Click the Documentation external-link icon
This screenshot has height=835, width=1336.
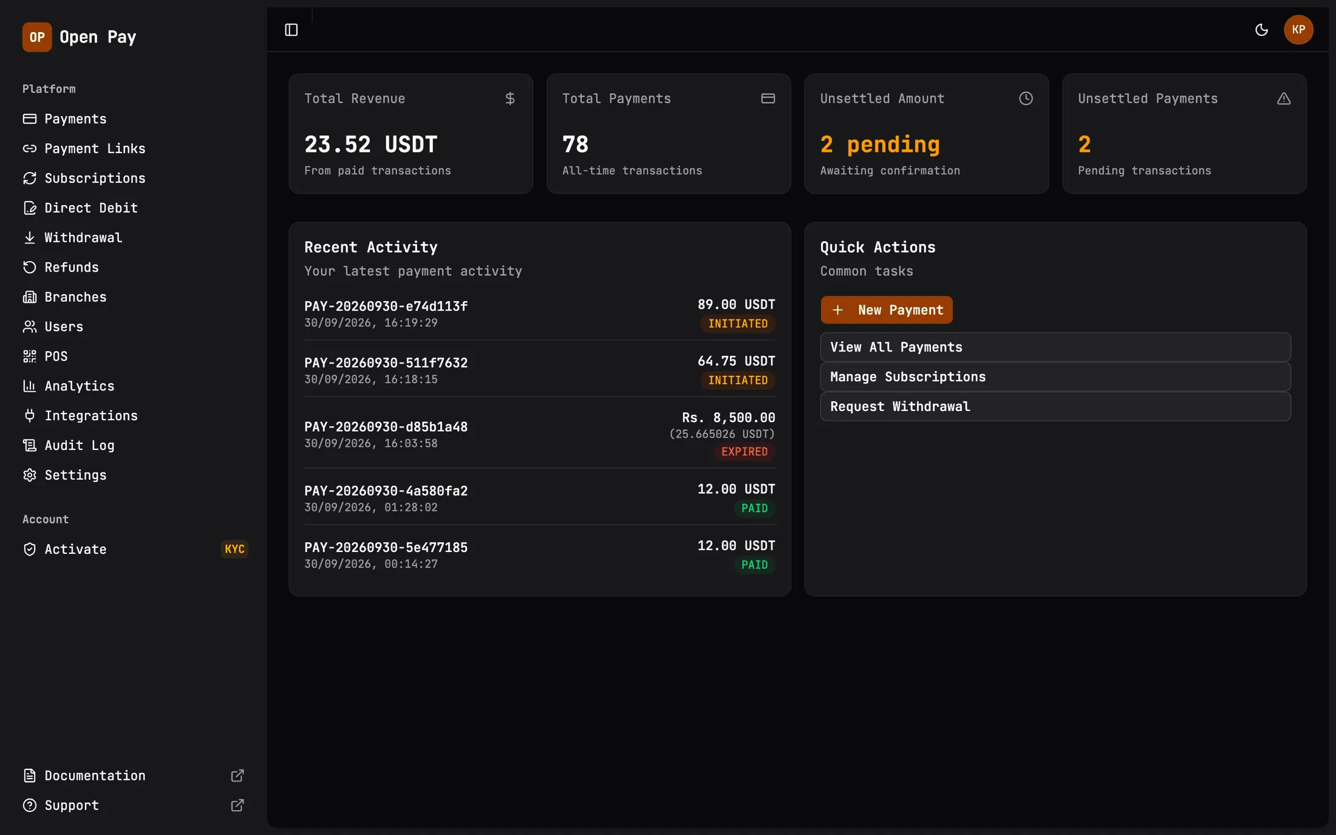click(237, 776)
